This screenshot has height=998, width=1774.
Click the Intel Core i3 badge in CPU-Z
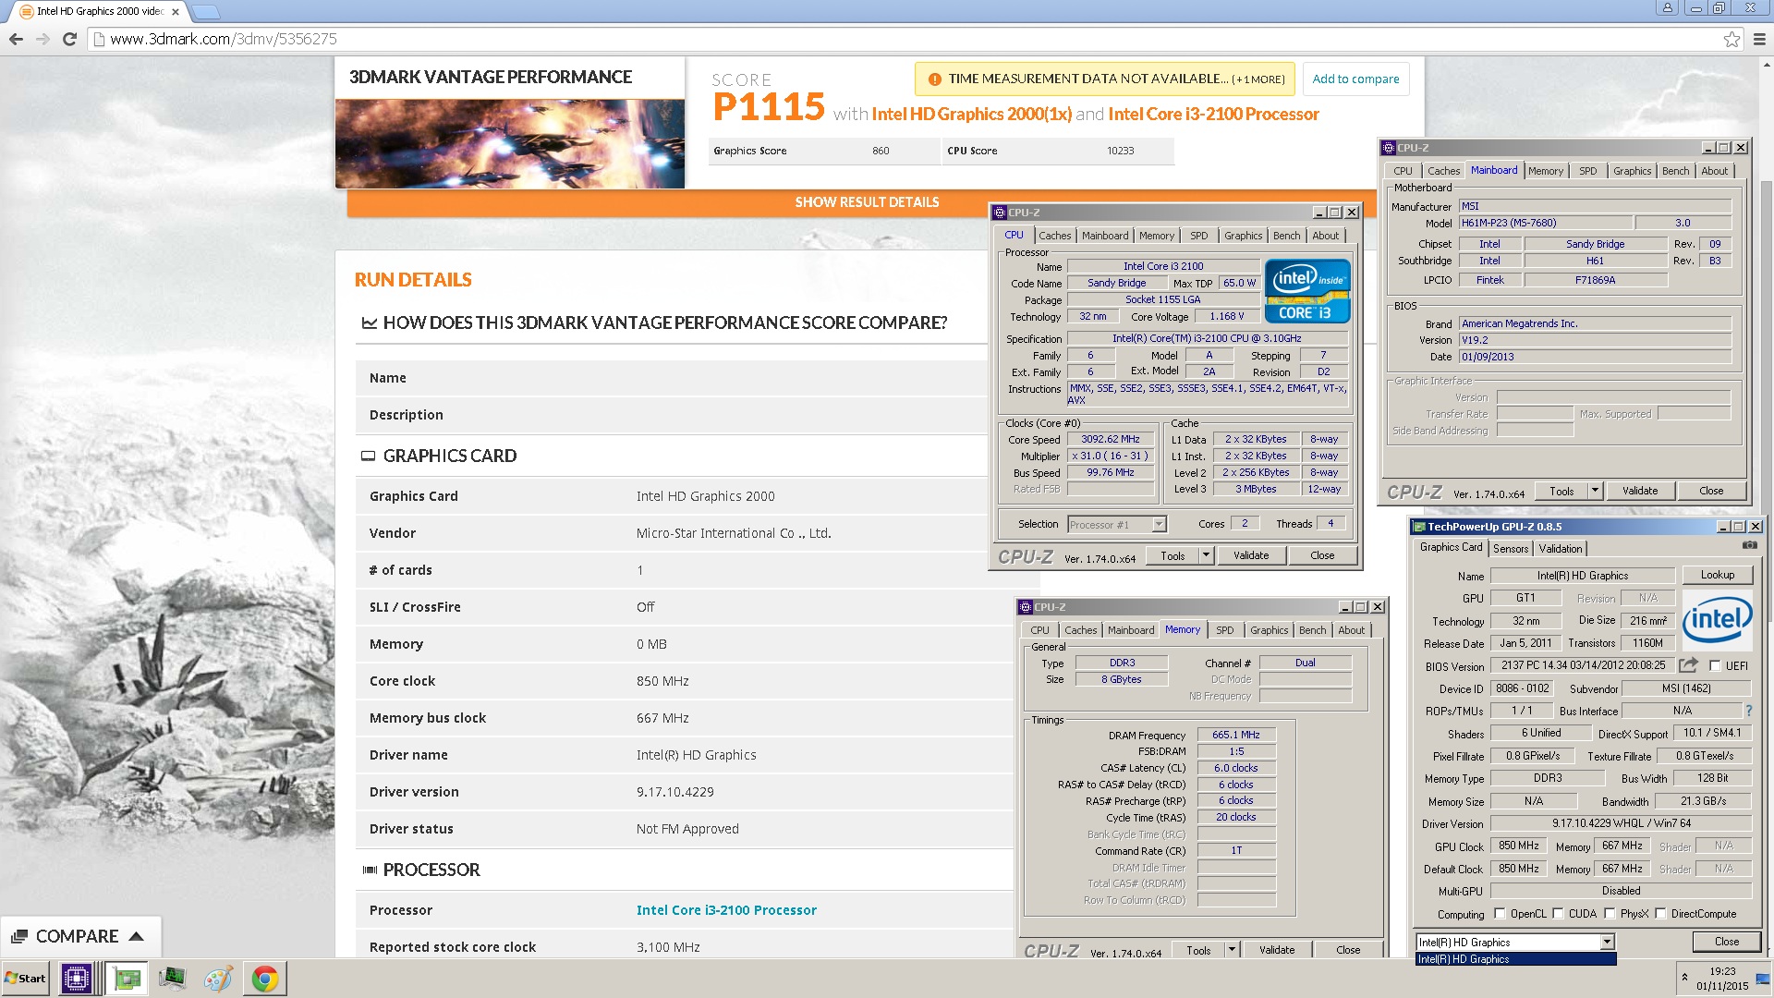(x=1306, y=290)
